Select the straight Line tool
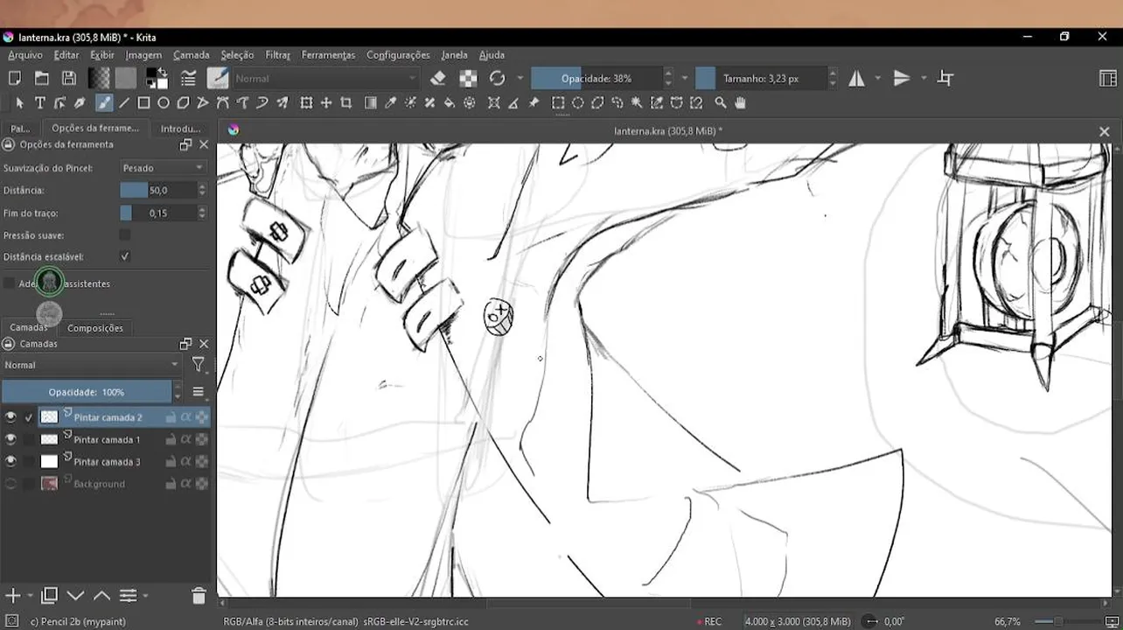The width and height of the screenshot is (1123, 630). point(124,103)
